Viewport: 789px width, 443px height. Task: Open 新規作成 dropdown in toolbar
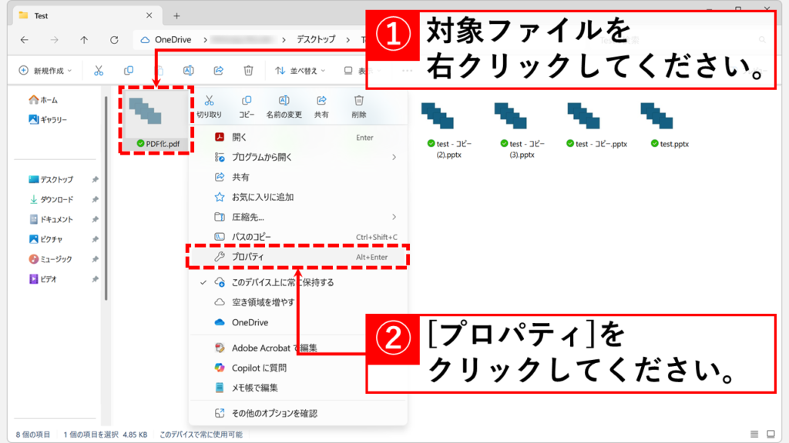45,71
